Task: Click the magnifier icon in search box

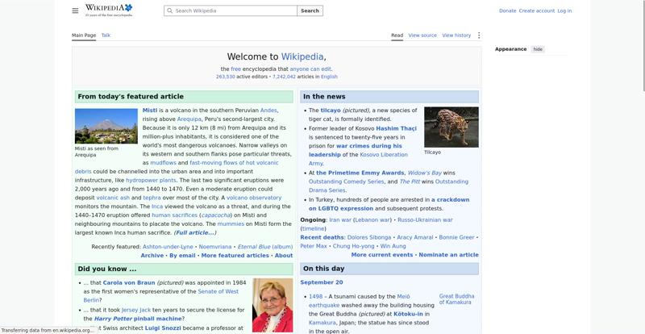Action: tap(169, 10)
